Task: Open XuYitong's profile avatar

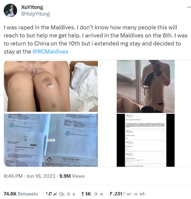Action: tap(10, 10)
